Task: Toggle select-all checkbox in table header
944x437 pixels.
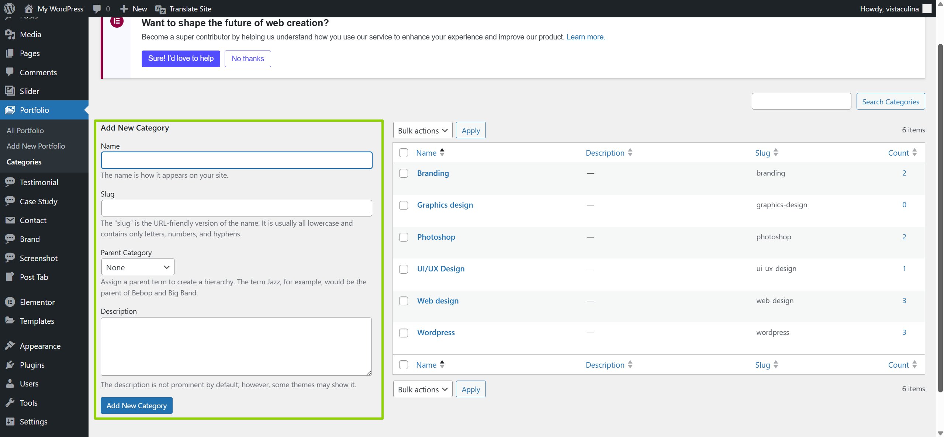Action: pyautogui.click(x=404, y=153)
